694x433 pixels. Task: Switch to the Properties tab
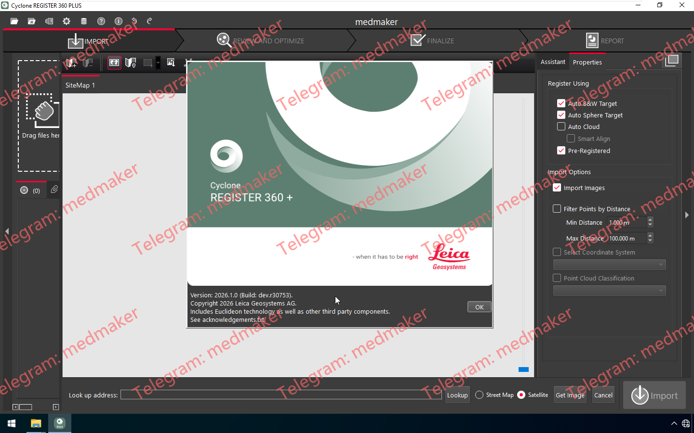(587, 63)
